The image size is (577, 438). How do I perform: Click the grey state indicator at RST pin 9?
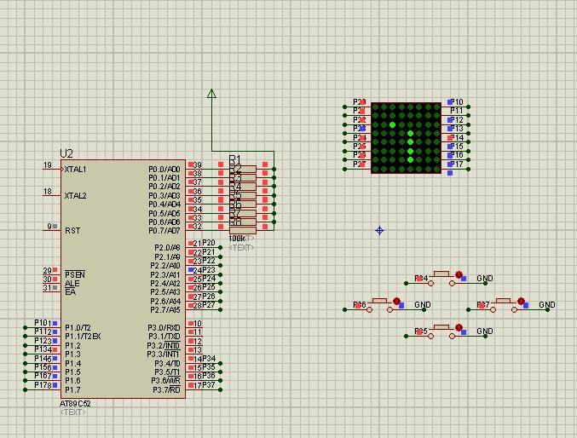55,226
